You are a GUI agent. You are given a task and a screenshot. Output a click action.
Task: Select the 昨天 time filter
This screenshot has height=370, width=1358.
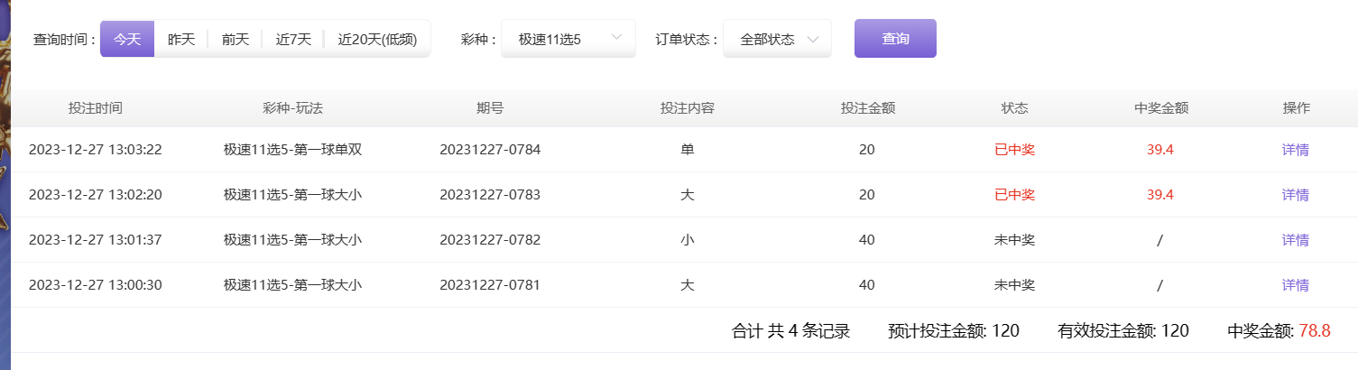tap(181, 39)
